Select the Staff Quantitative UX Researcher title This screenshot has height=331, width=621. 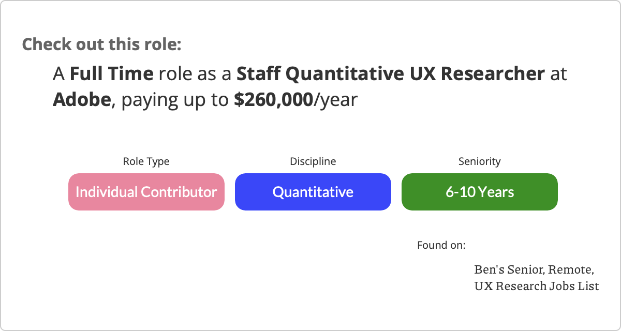click(390, 74)
